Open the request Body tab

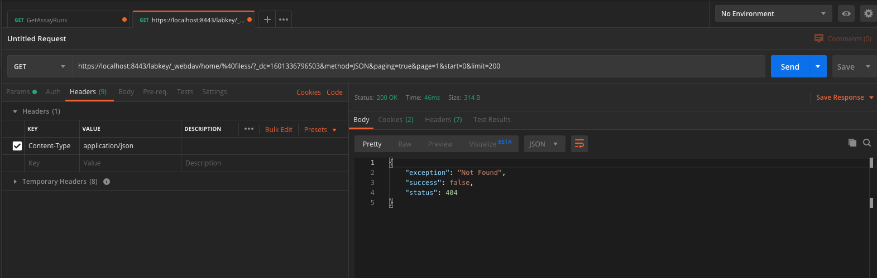click(x=126, y=92)
